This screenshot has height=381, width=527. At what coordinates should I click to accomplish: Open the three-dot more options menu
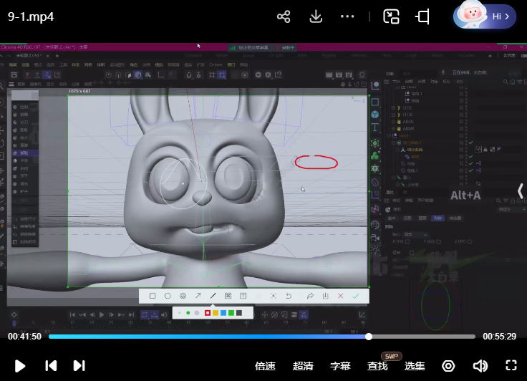tap(347, 16)
